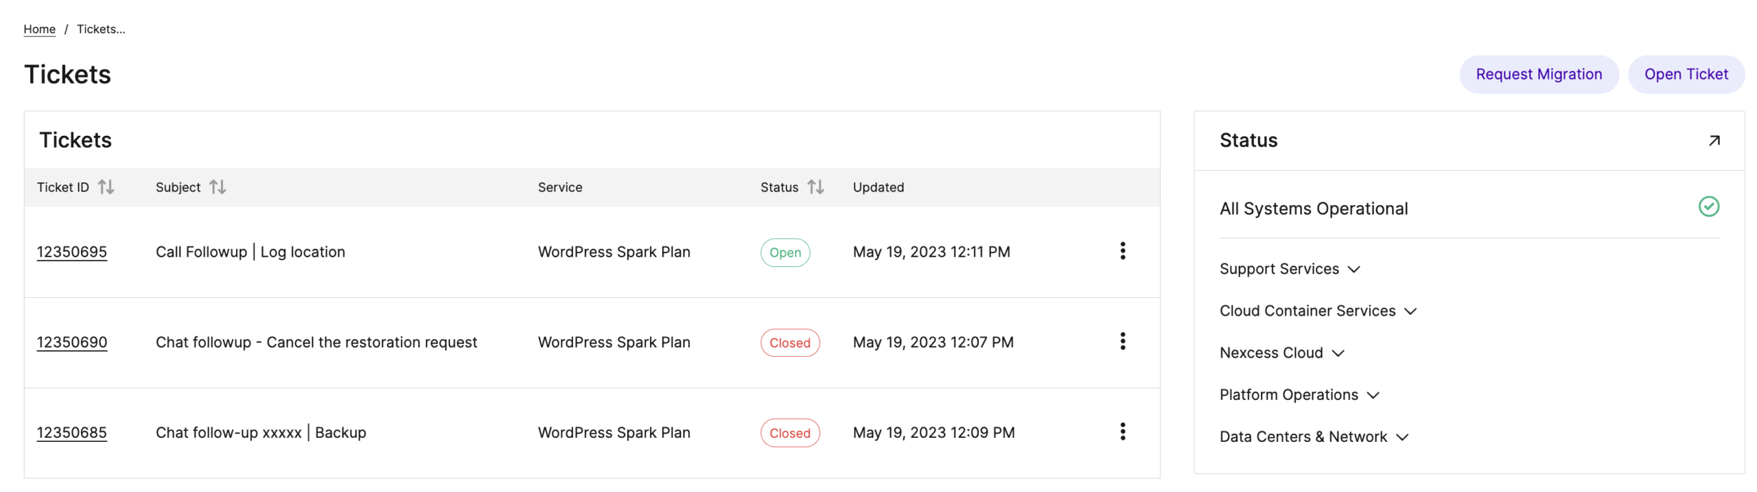This screenshot has height=492, width=1757.
Task: Expand the Platform Operations status chevron
Action: [1373, 395]
